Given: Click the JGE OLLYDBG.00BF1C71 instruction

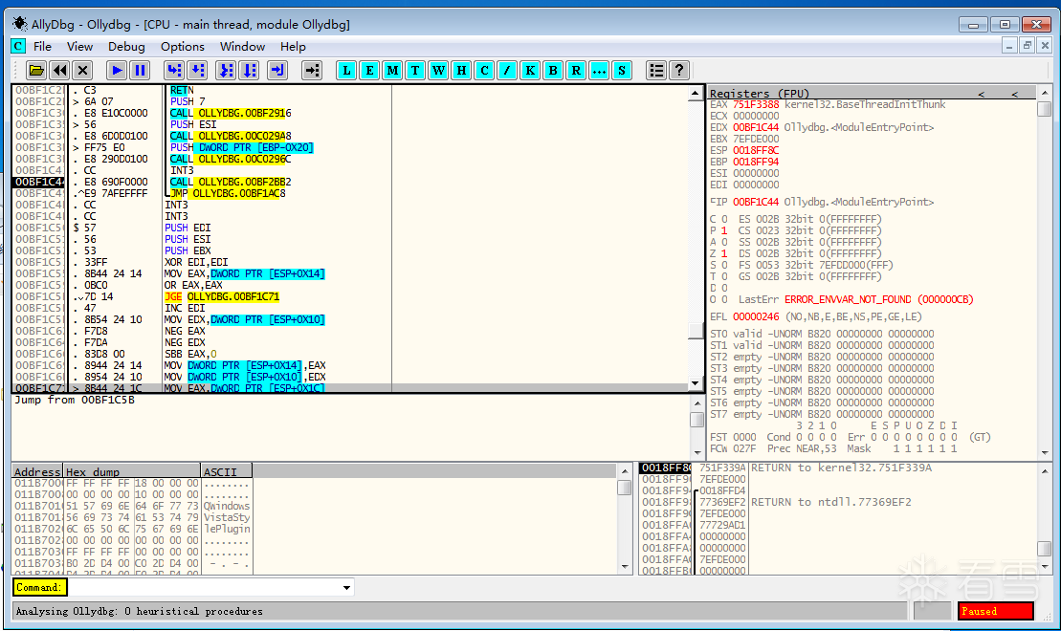Looking at the screenshot, I should pos(222,297).
